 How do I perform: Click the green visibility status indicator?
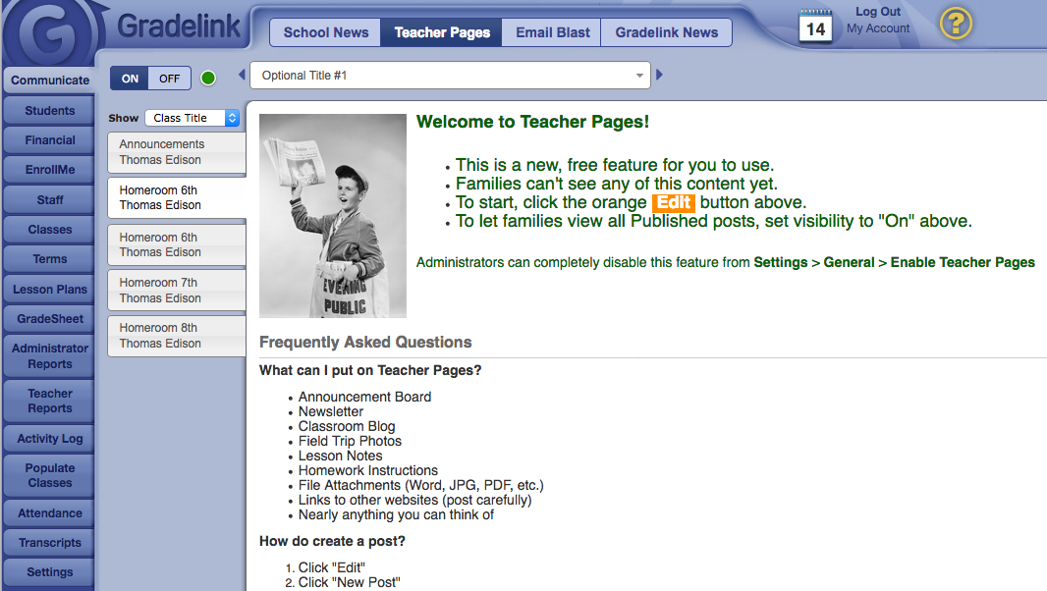[208, 79]
